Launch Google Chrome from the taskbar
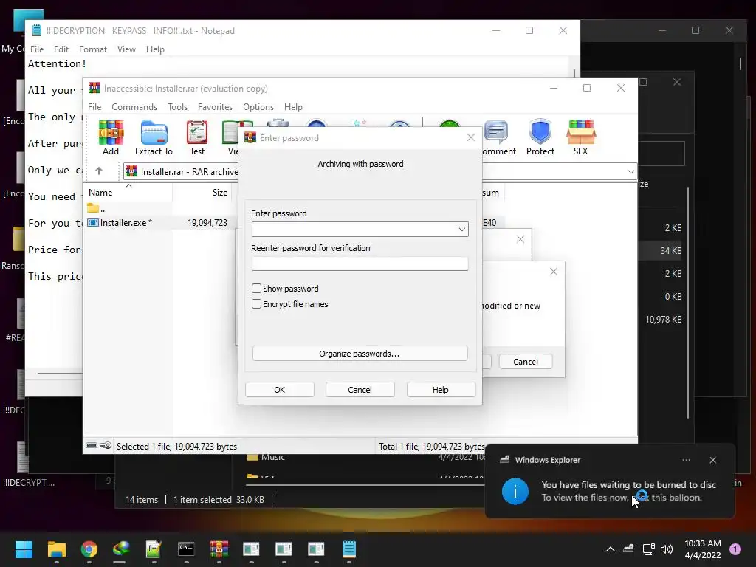 click(x=89, y=549)
